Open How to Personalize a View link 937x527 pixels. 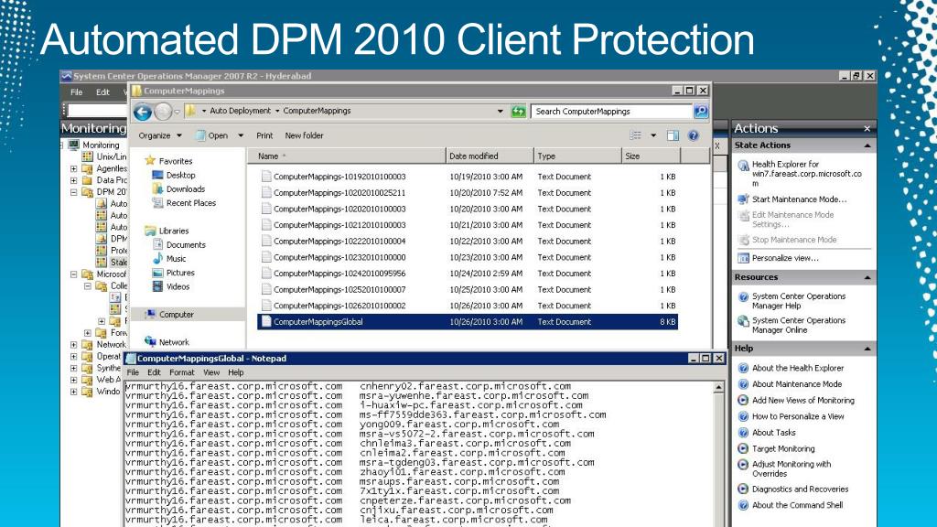(798, 416)
